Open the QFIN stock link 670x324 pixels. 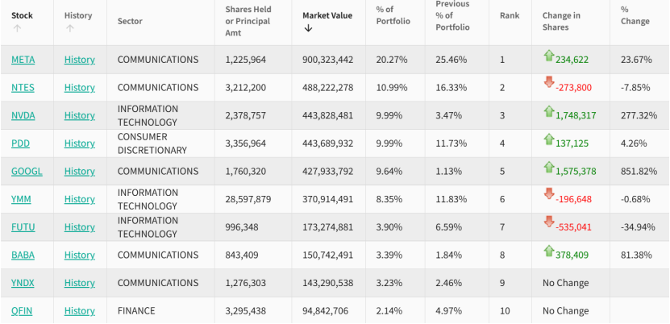(23, 310)
